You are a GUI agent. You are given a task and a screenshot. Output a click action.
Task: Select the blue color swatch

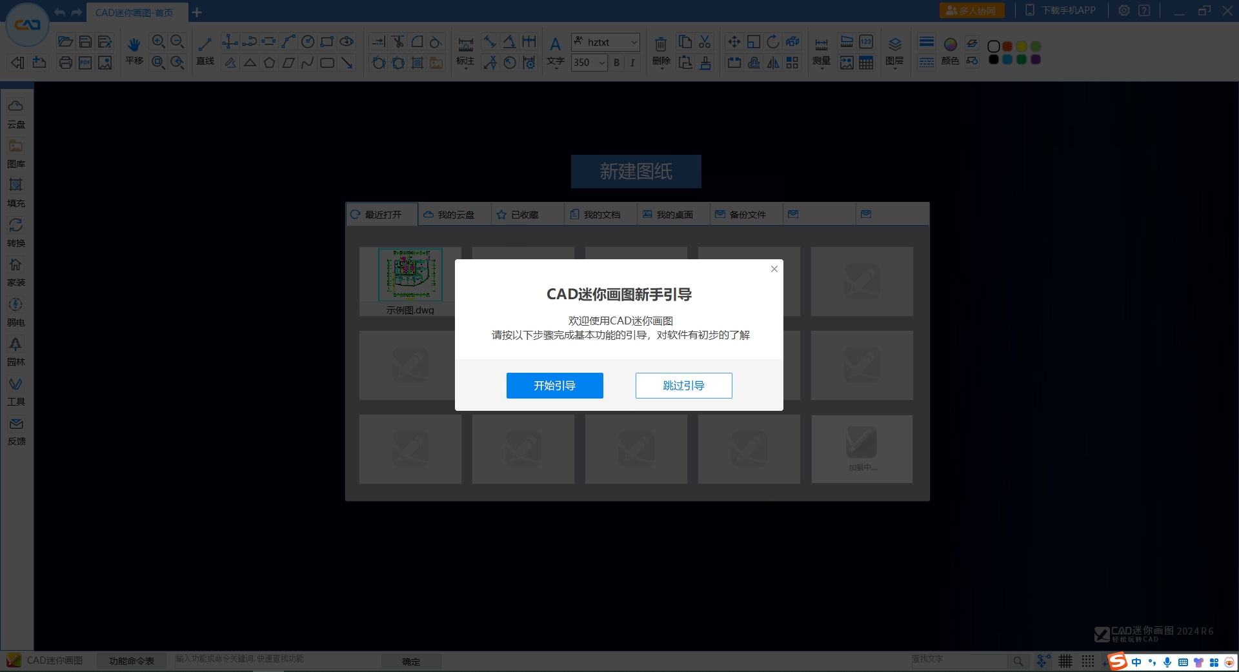(1007, 59)
